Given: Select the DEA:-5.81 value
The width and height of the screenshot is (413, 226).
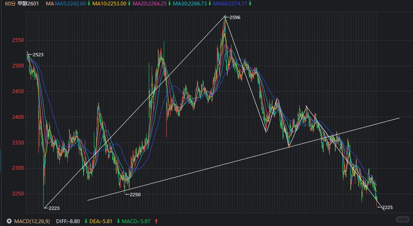Looking at the screenshot, I should [x=101, y=221].
